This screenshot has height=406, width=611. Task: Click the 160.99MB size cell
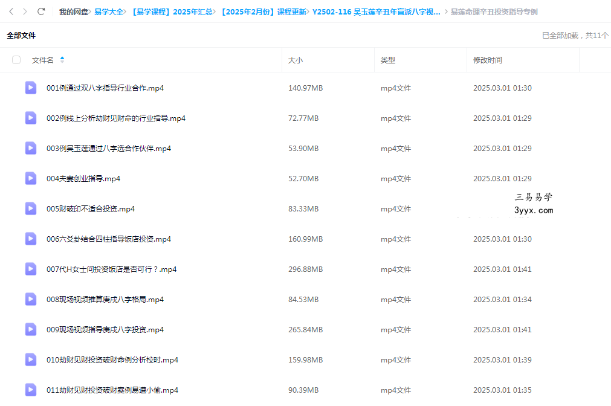tap(306, 239)
